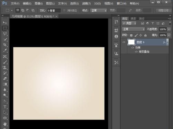Toggle lock all padlock icon
This screenshot has height=129, width=173.
145,35
